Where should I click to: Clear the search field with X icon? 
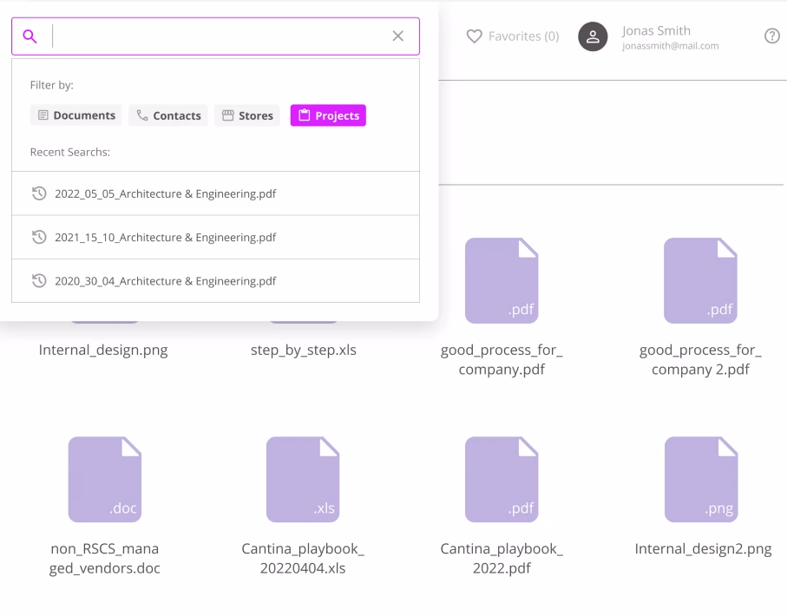(398, 36)
